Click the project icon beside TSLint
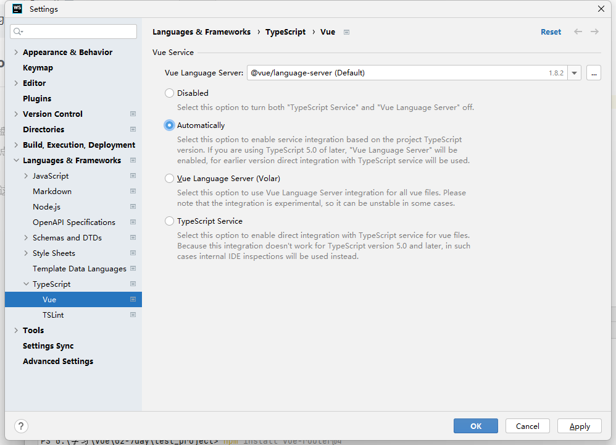The width and height of the screenshot is (616, 445). click(133, 315)
